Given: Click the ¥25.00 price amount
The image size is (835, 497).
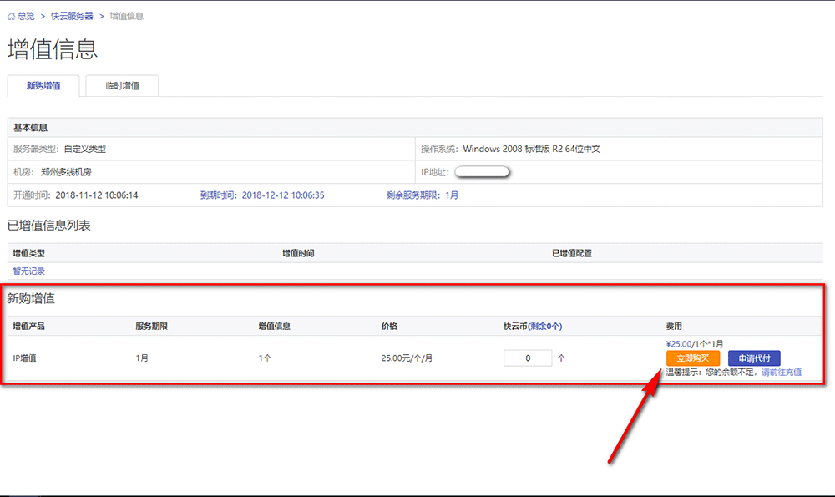Looking at the screenshot, I should [679, 343].
